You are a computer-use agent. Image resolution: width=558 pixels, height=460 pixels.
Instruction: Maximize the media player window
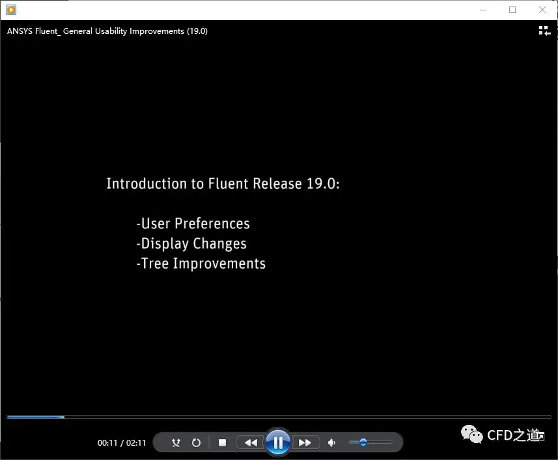click(x=512, y=10)
